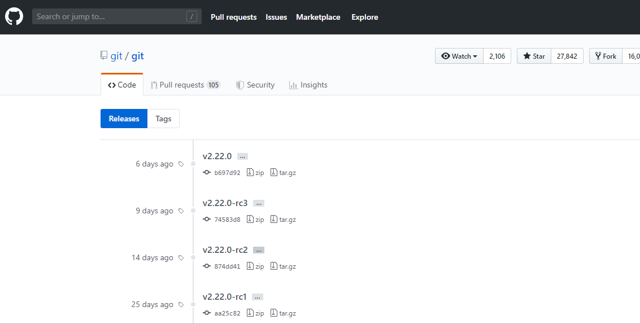
Task: Switch to the Tags view
Action: tap(163, 119)
